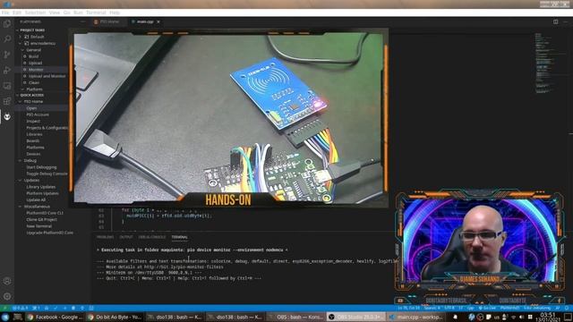Click PlatformIO New Terminal icon in status bar

tap(91, 308)
